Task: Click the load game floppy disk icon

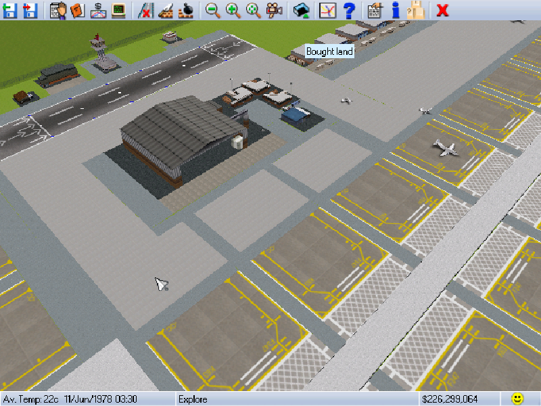Action: point(9,9)
